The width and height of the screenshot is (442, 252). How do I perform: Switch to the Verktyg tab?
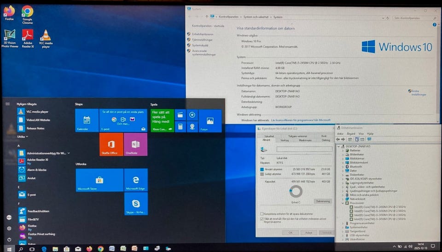(x=285, y=140)
